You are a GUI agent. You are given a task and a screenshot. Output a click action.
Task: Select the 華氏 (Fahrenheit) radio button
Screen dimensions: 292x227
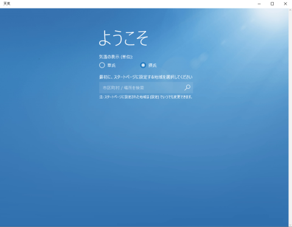tap(102, 65)
